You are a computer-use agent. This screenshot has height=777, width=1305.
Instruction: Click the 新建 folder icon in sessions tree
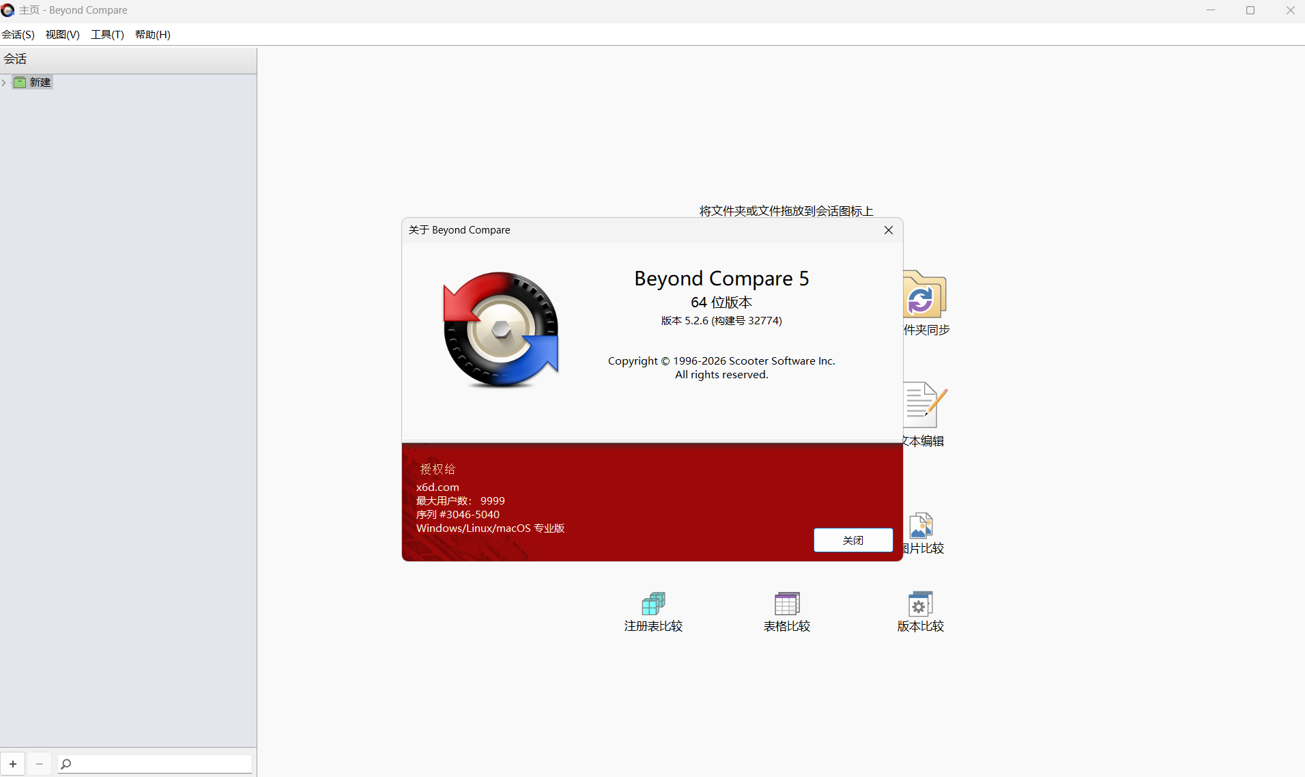(20, 83)
